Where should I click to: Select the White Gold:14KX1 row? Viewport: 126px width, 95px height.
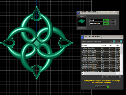[x=101, y=69]
